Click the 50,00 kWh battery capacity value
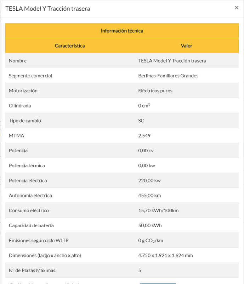This screenshot has width=244, height=284. coord(150,225)
